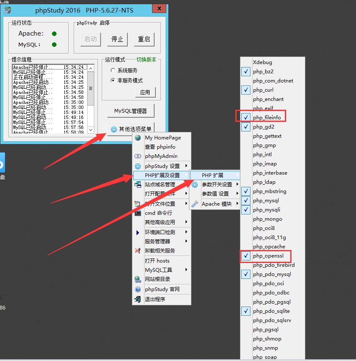Choose 查看 phpinfo from the menu
The height and width of the screenshot is (361, 356).
pos(162,147)
